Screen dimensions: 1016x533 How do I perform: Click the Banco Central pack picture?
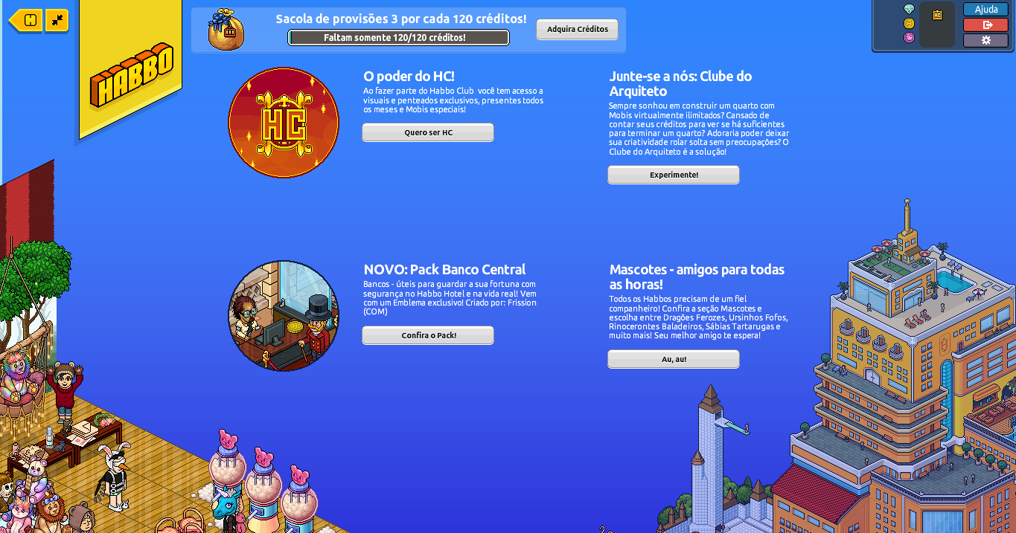(284, 316)
